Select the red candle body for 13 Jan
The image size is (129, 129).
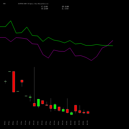[x=22, y=81]
